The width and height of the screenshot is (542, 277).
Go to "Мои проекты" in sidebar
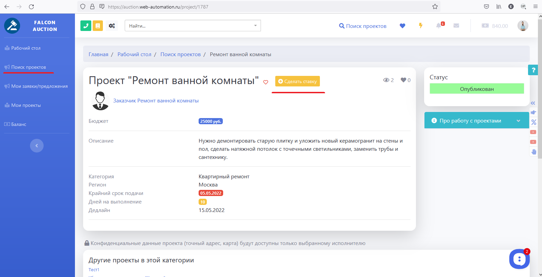26,105
